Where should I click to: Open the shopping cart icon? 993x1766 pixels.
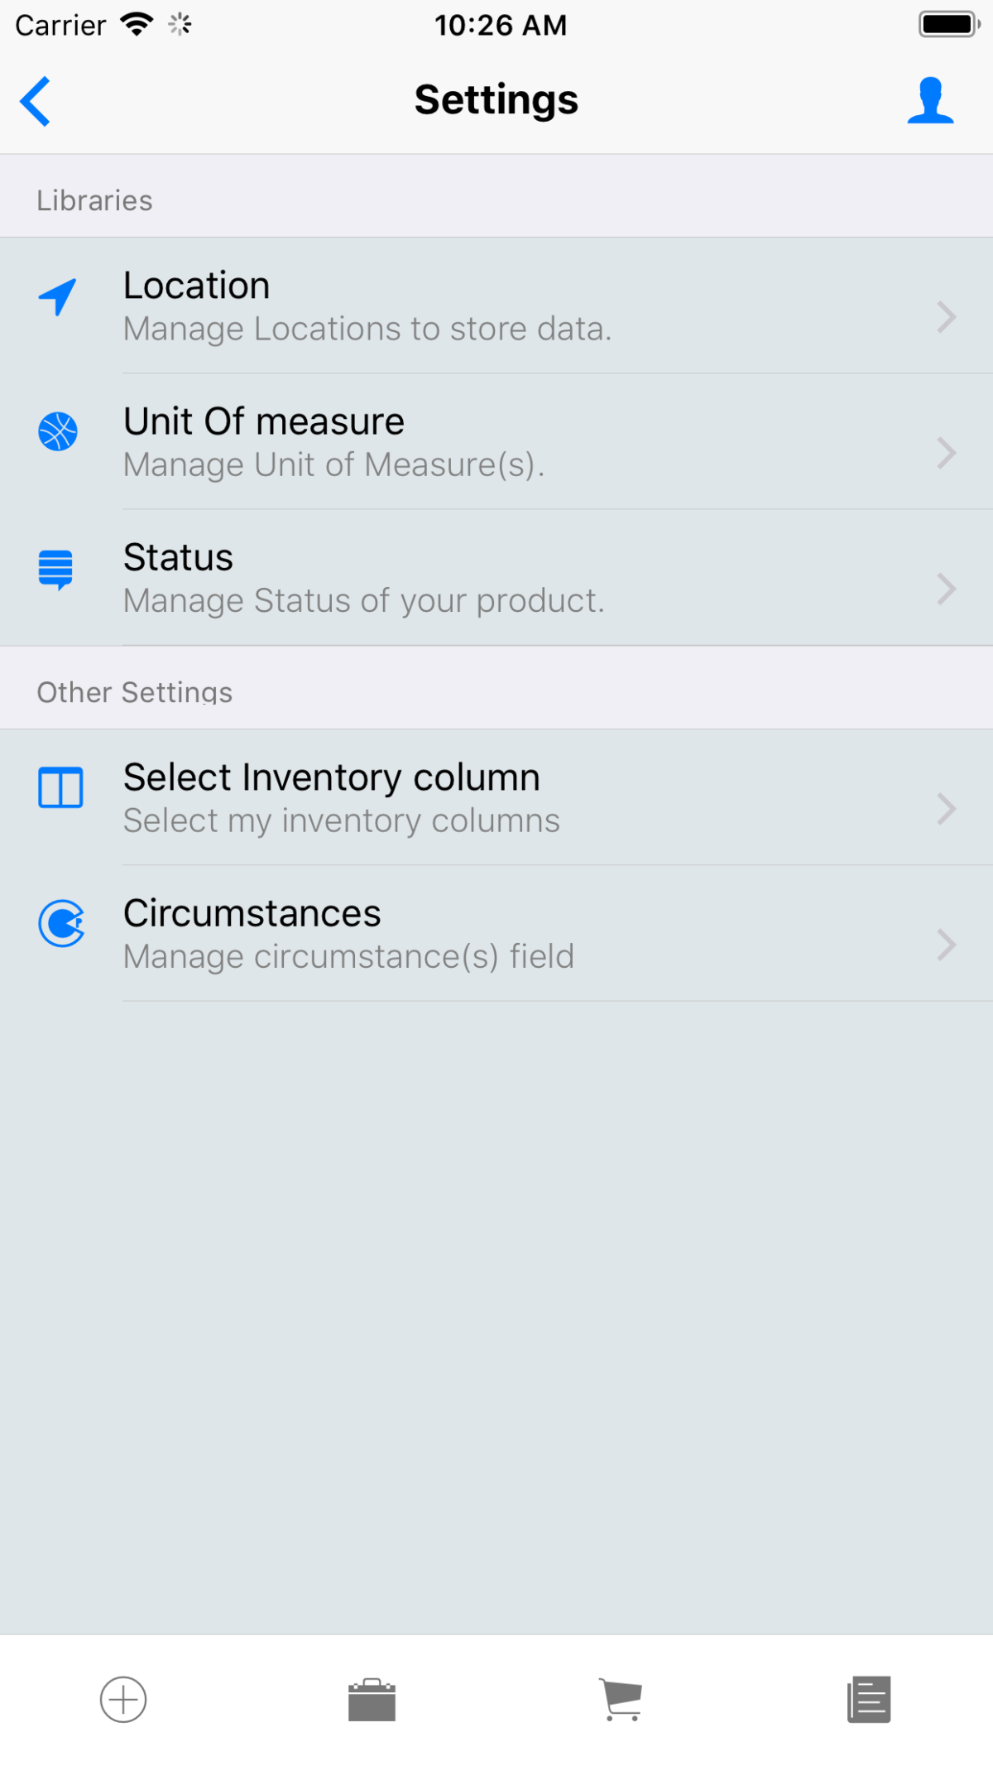pos(621,1699)
